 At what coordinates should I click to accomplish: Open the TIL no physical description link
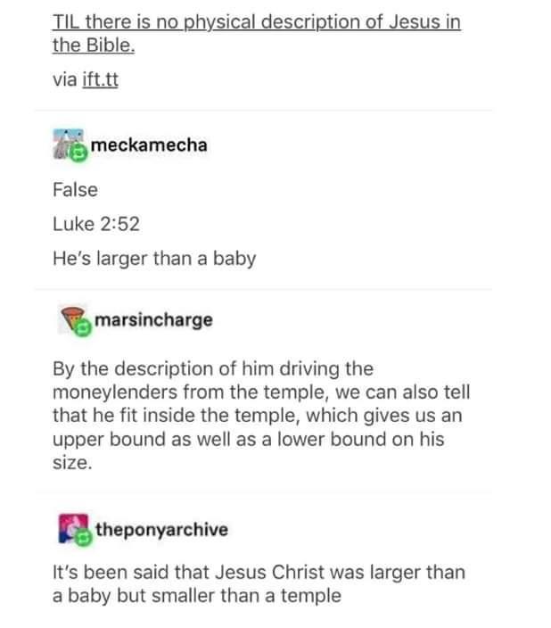(x=257, y=21)
